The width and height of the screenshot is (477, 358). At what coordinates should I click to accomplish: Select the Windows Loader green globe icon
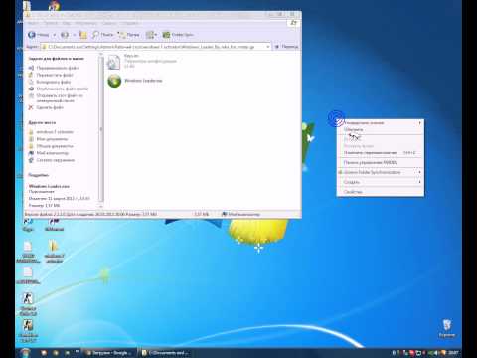pyautogui.click(x=114, y=81)
